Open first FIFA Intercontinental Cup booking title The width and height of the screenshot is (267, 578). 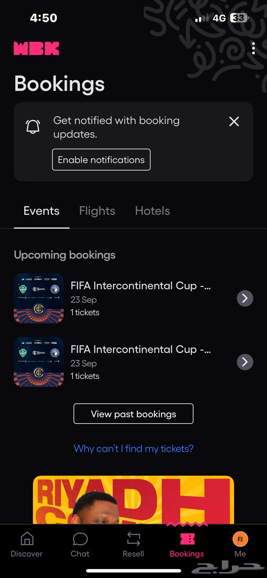tap(141, 285)
